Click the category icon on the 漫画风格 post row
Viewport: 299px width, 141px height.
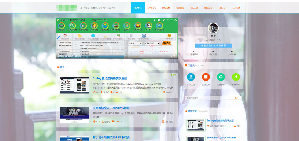pos(163,122)
